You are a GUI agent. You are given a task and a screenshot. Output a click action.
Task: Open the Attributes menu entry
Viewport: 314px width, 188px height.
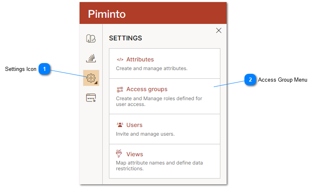164,63
